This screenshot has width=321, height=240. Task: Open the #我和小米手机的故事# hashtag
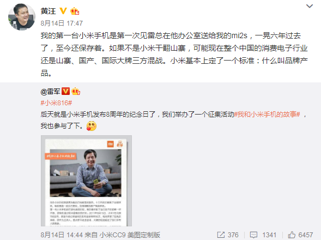[267, 115]
